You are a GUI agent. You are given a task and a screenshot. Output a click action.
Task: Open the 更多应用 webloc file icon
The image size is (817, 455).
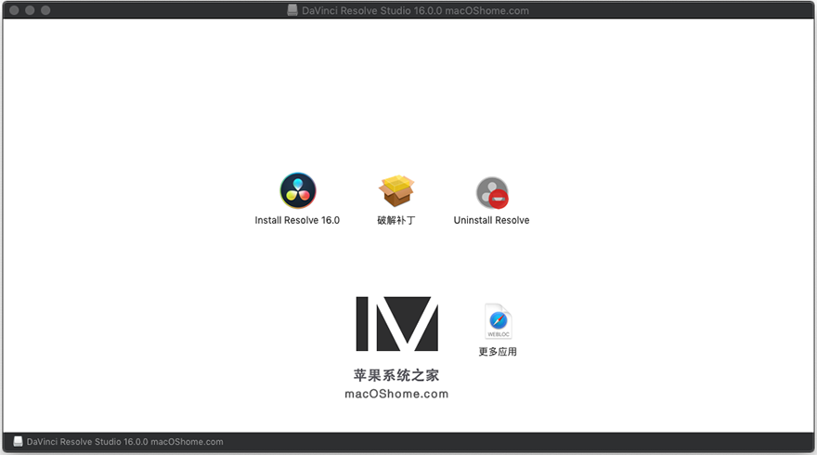coord(499,321)
